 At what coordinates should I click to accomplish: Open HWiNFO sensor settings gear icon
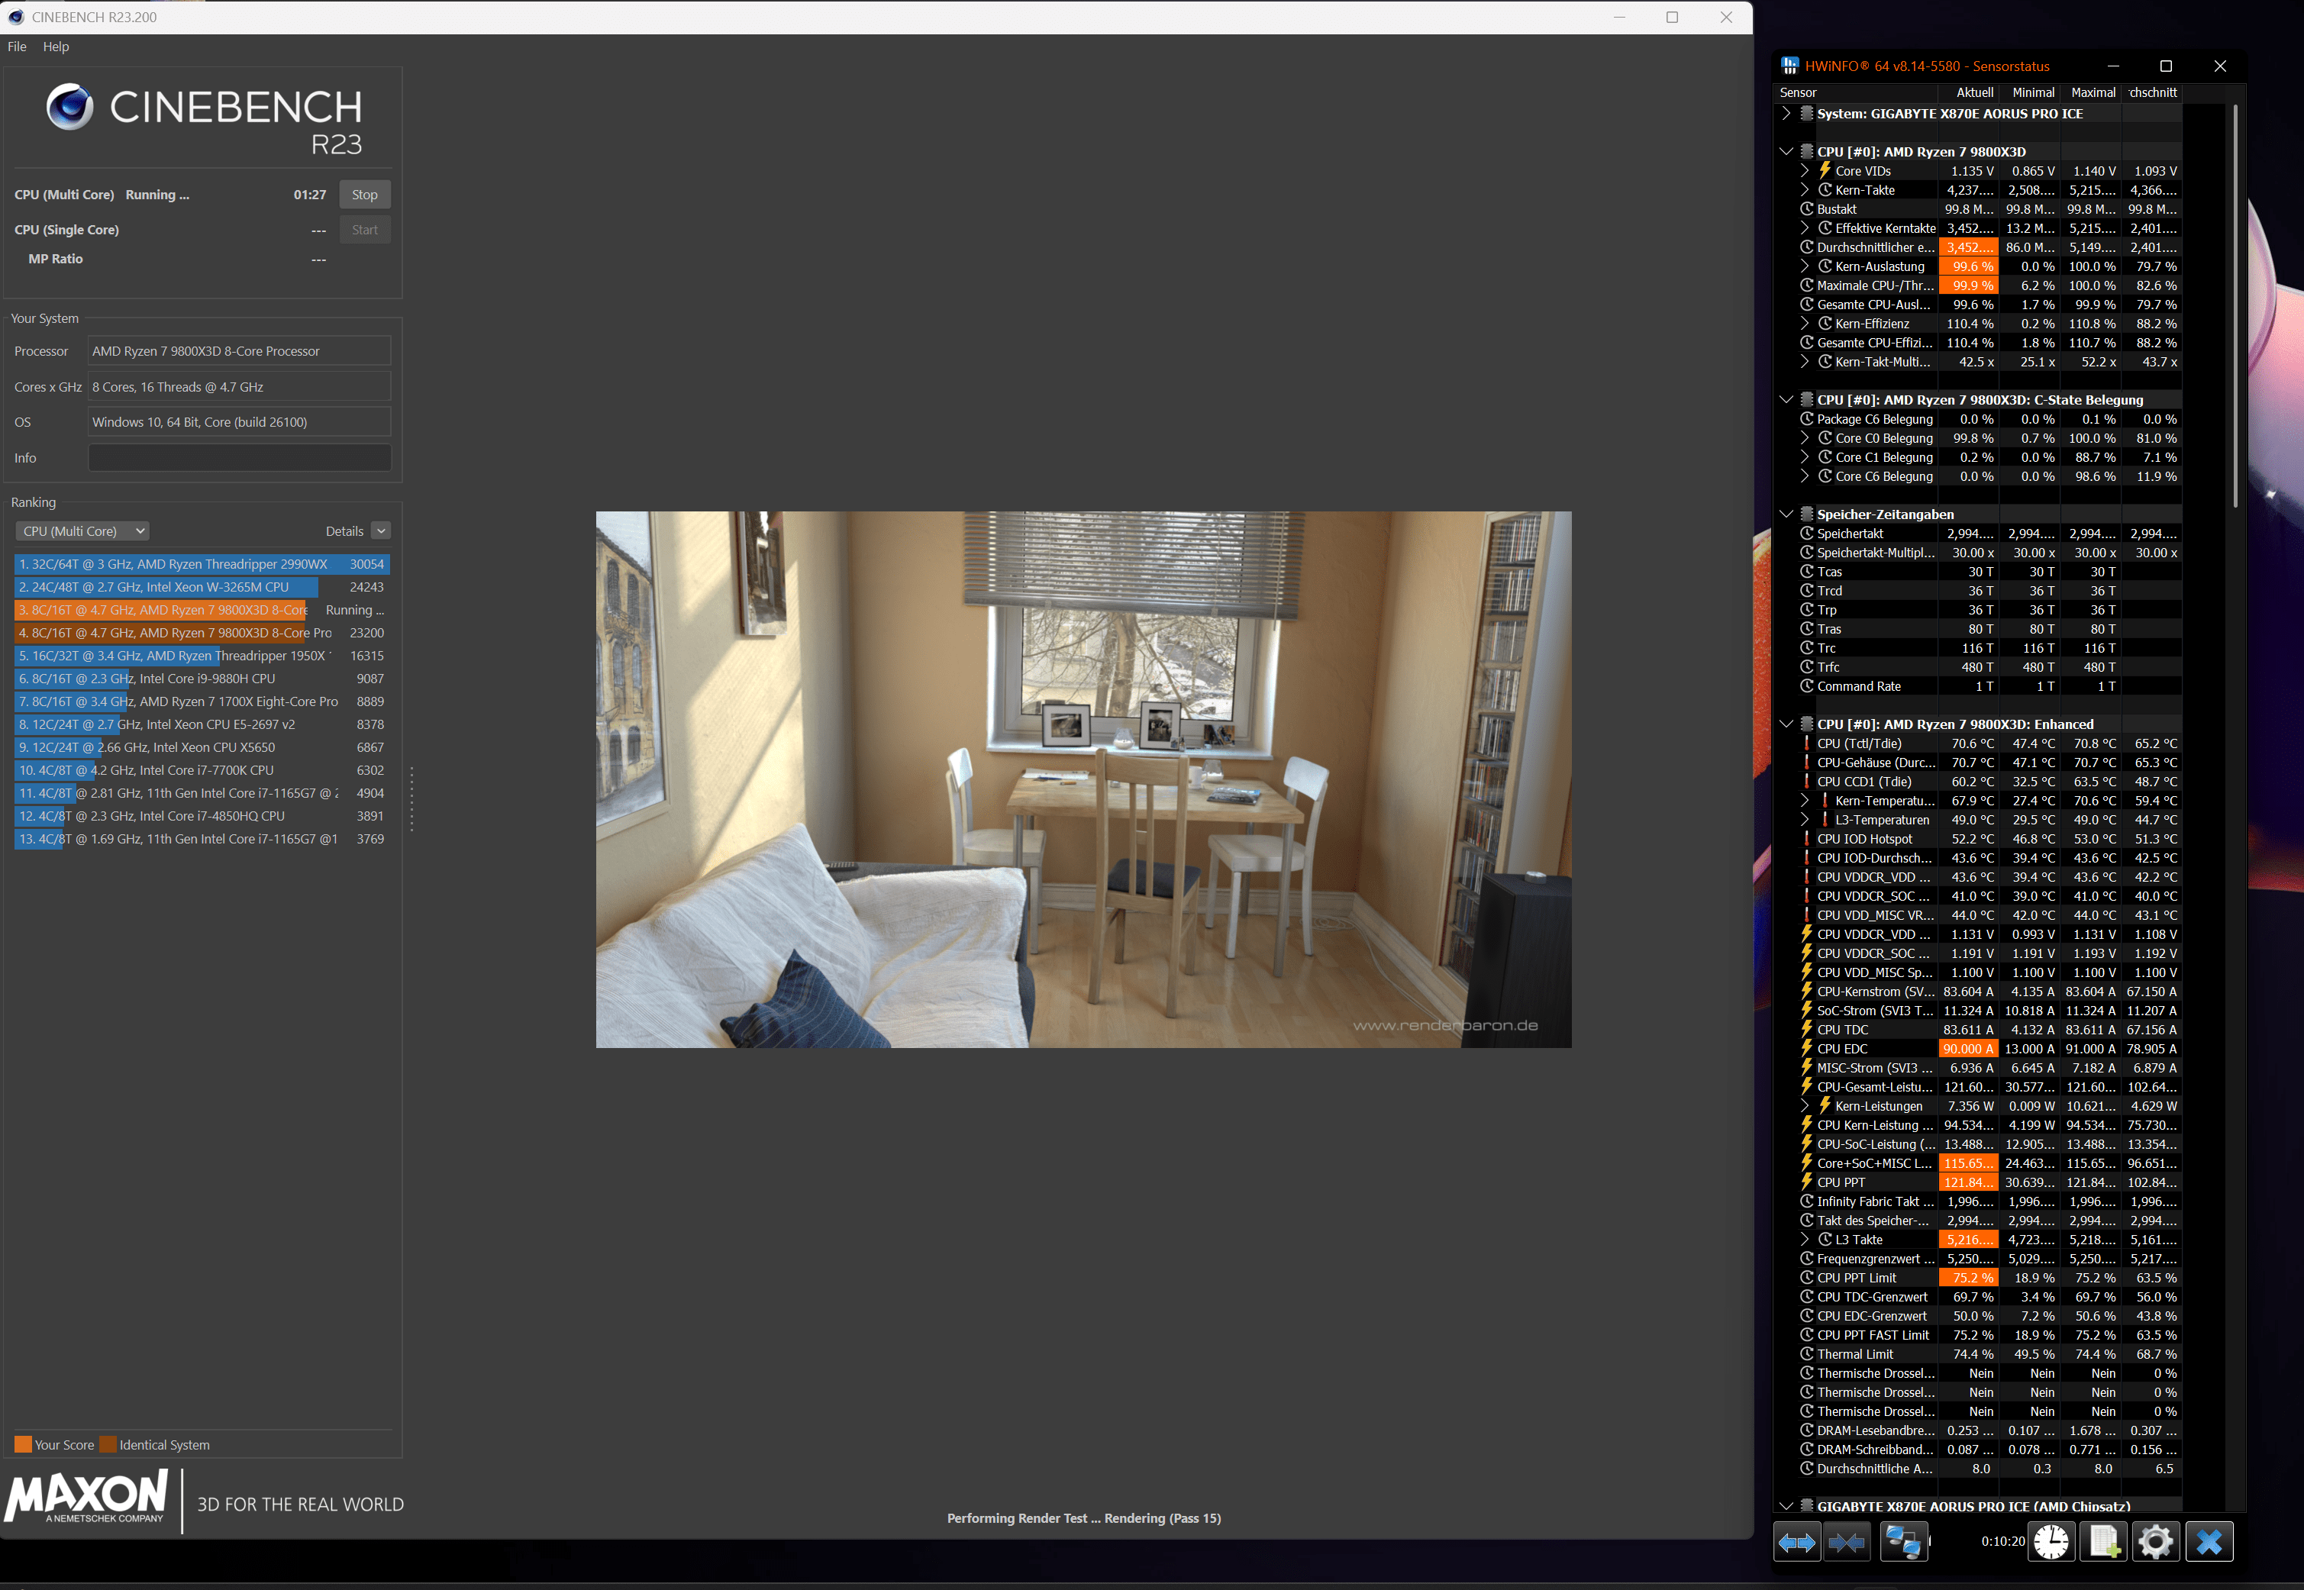[x=2156, y=1542]
